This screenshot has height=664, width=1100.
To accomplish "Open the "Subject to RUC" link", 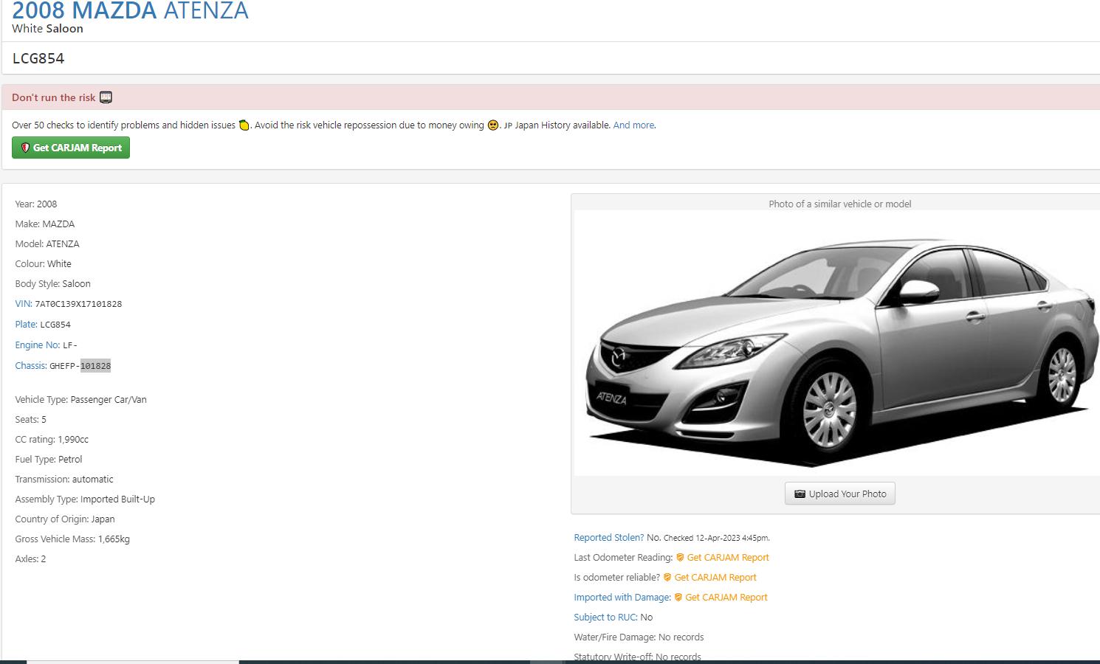I will point(605,618).
